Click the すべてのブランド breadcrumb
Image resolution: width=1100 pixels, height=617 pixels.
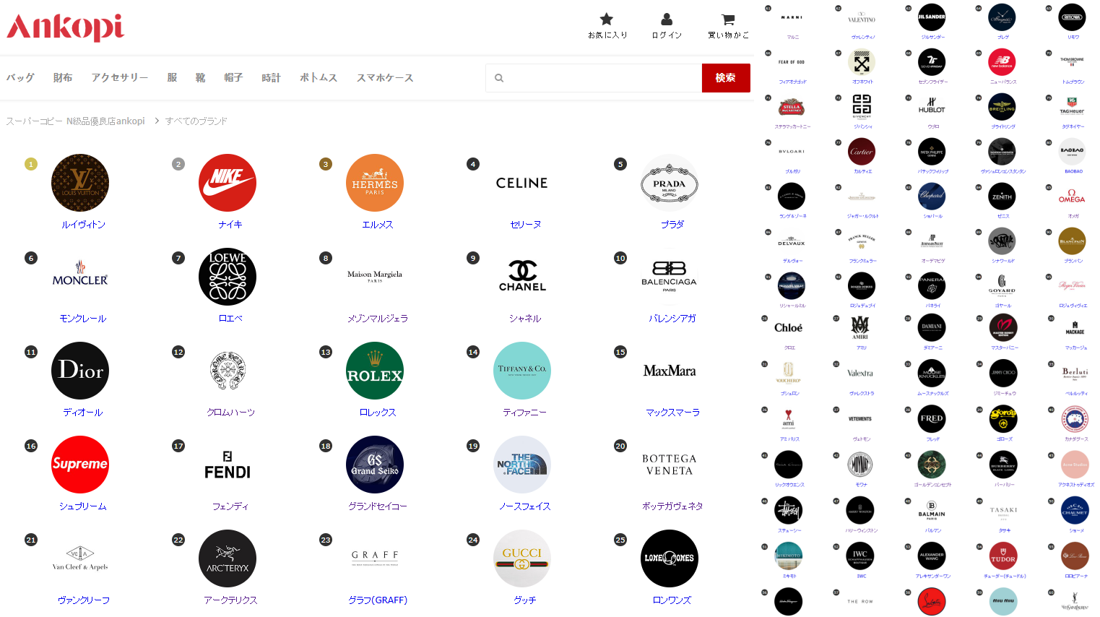pos(196,121)
